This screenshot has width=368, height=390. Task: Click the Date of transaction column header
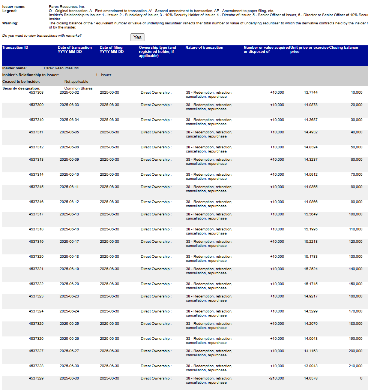coord(75,49)
